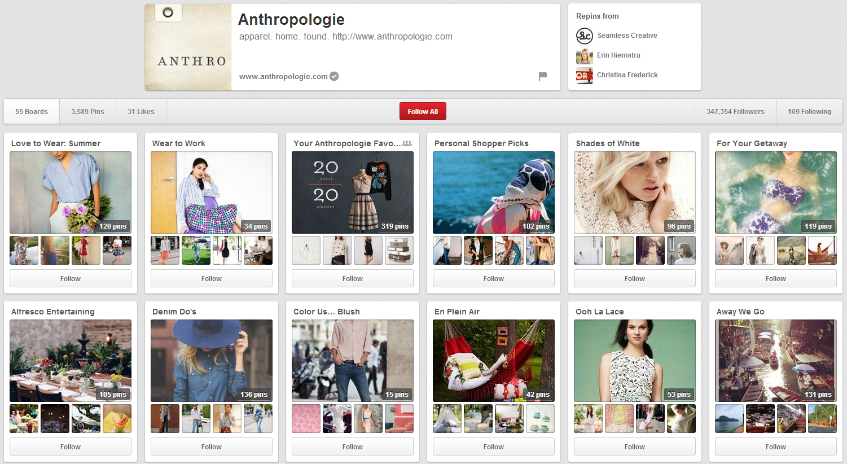Viewport: 847px width, 464px height.
Task: Open For Your Getaway cover with 119 pins
Action: 776,192
